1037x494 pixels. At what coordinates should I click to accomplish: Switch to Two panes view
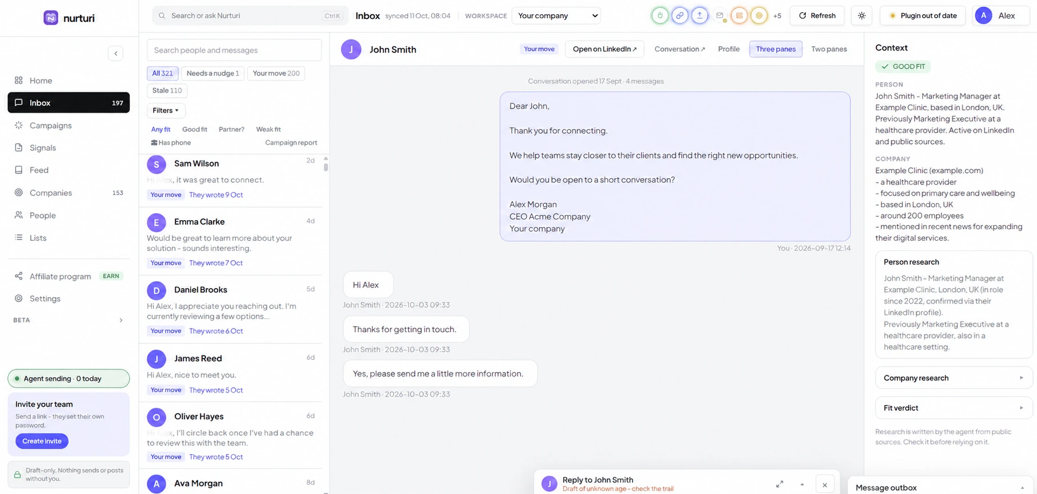click(829, 49)
